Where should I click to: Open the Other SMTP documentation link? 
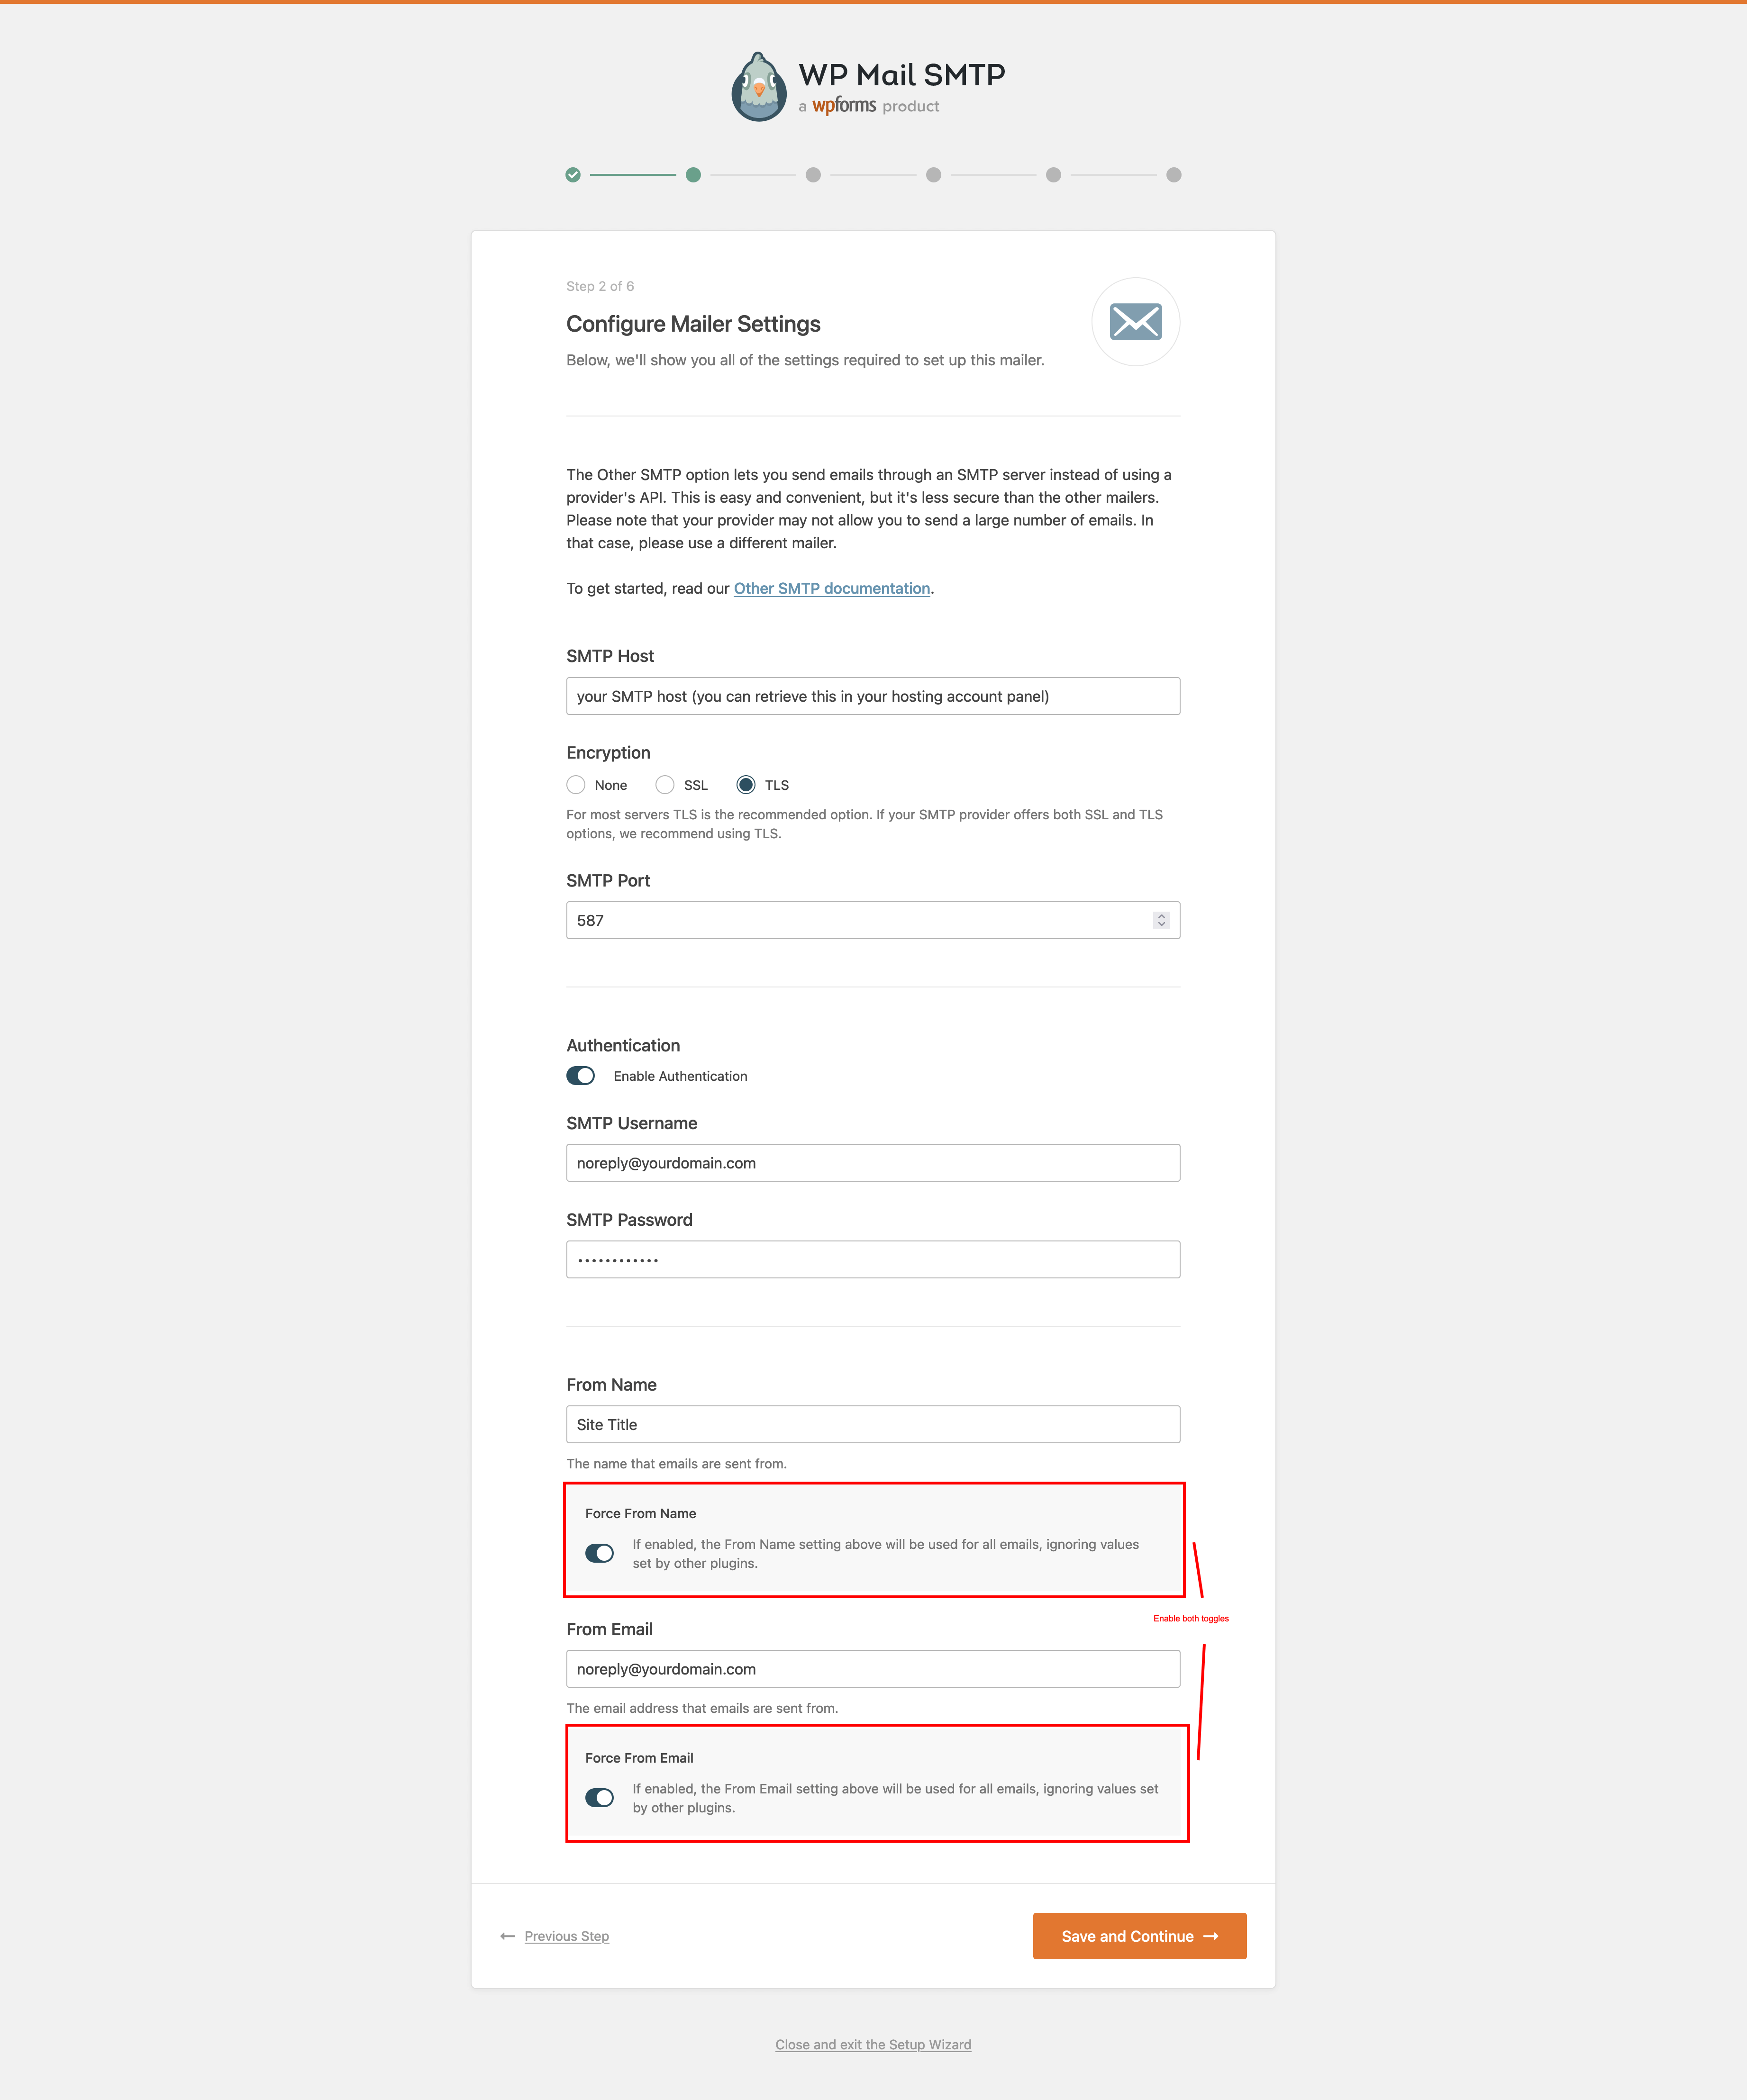pyautogui.click(x=832, y=588)
